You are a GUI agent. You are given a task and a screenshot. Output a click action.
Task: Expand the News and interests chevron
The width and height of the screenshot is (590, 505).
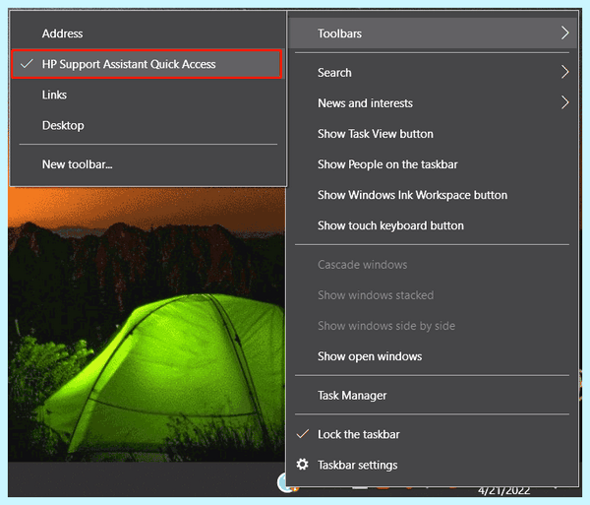[x=564, y=102]
